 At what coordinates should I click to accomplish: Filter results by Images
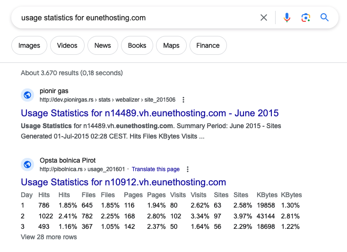tap(29, 45)
